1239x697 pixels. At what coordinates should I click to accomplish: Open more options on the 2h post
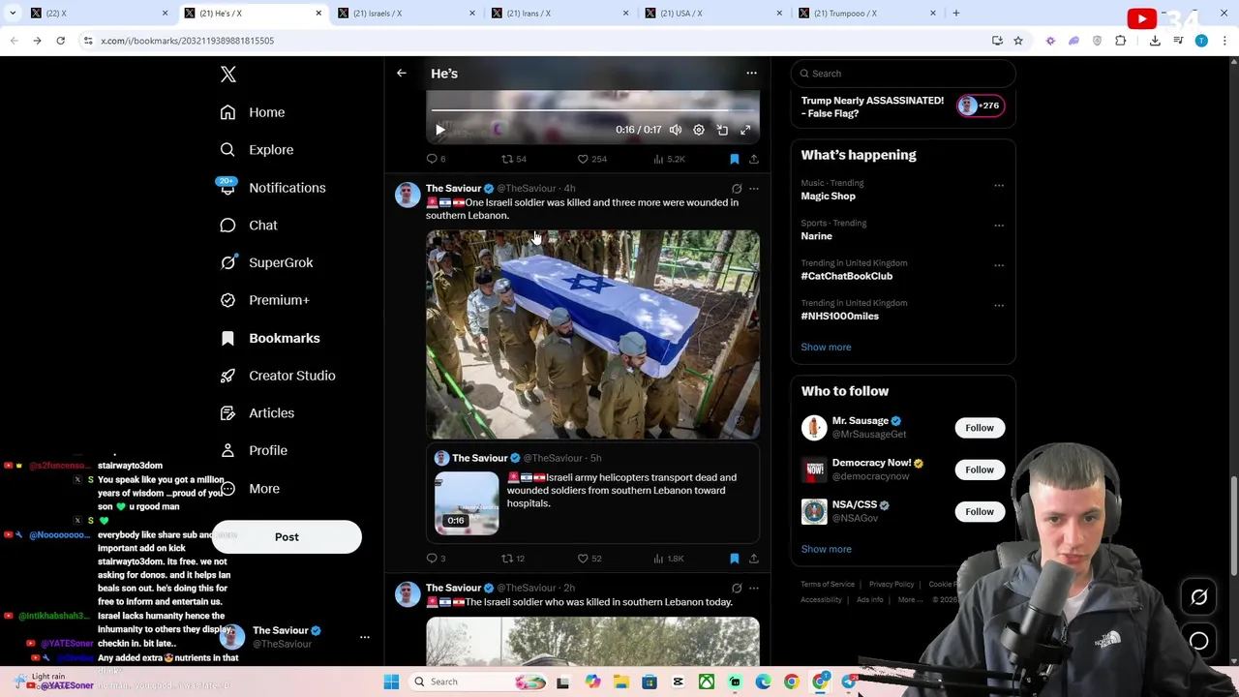[x=754, y=589]
